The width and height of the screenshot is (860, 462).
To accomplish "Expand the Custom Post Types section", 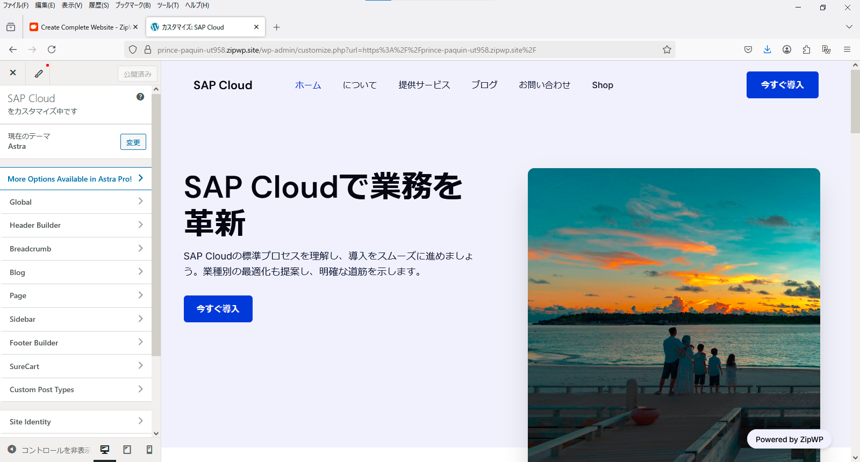I will click(x=76, y=389).
